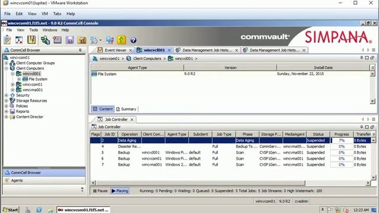Viewport: 379px width, 213px height.
Task: Open the bar chart reports toolbar icon
Action: (x=82, y=40)
